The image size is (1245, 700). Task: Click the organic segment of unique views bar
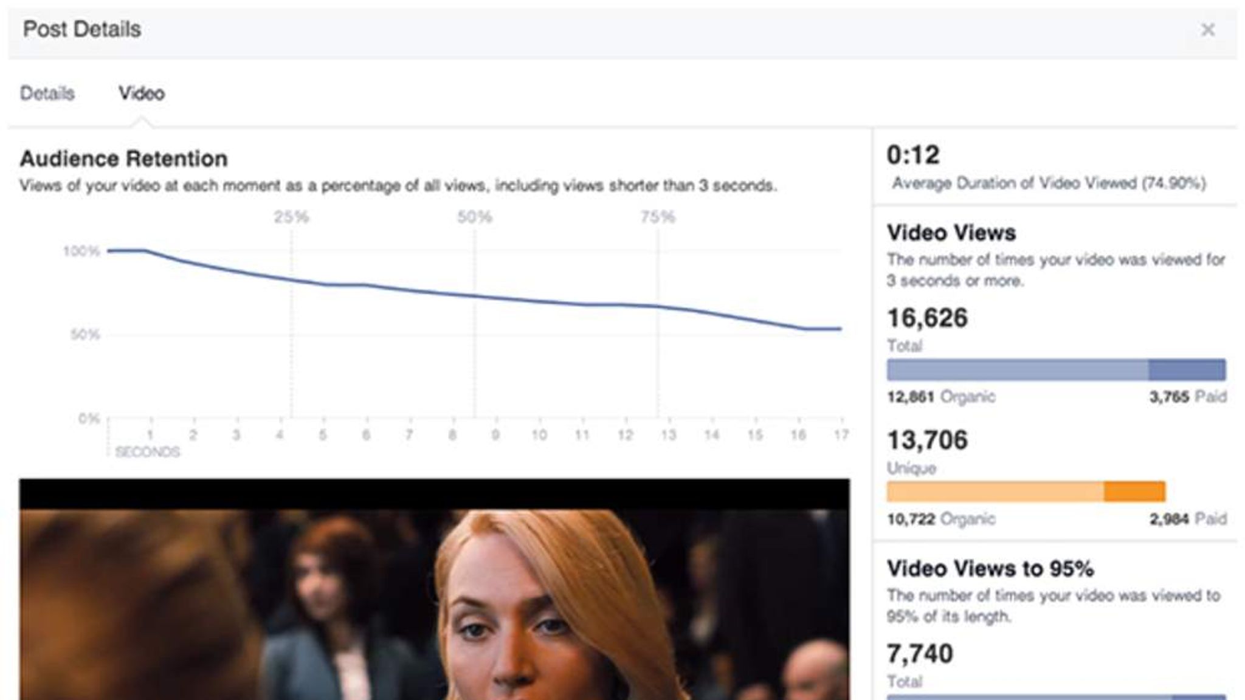995,492
